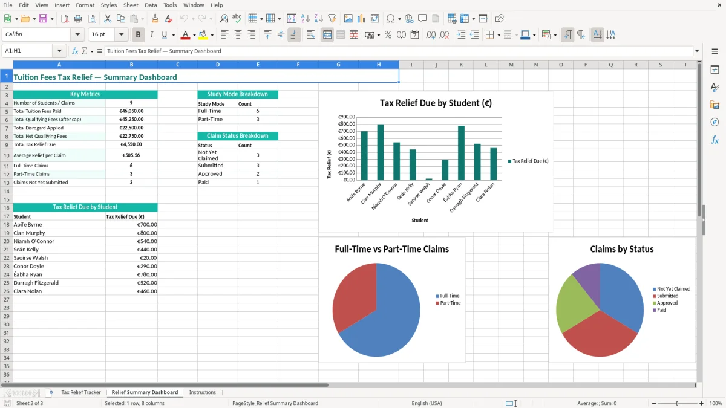Insert a Pivot Table via toolbar icon

pyautogui.click(x=375, y=19)
